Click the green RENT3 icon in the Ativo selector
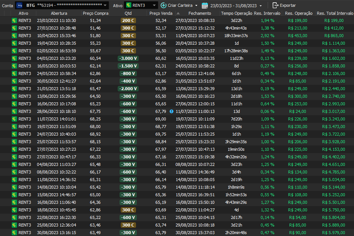This screenshot has height=236, width=354. click(x=129, y=5)
